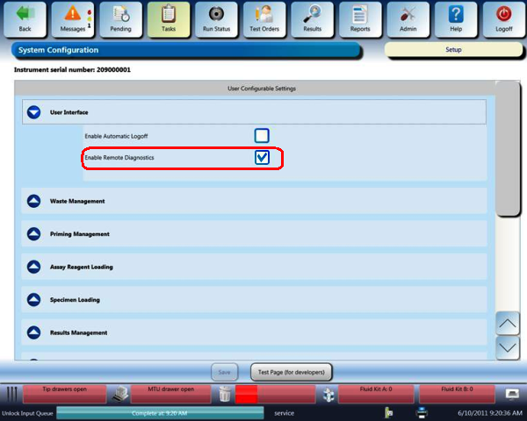527x421 pixels.
Task: Open the Pending list
Action: (x=120, y=19)
